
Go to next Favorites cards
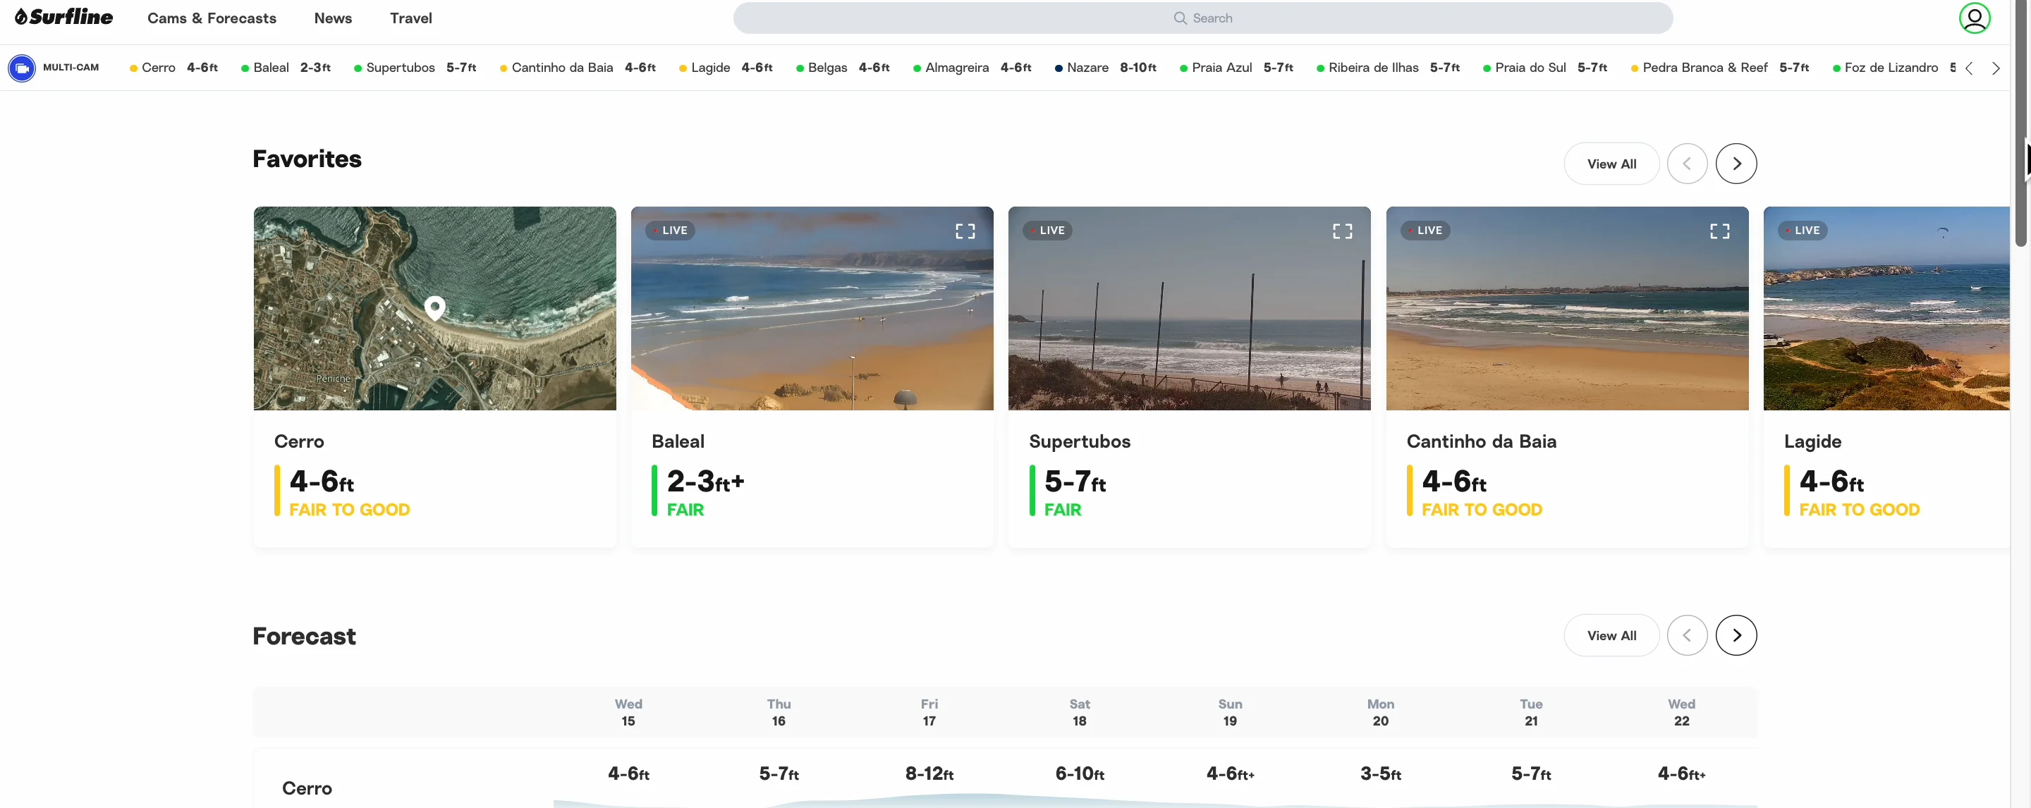point(1736,164)
